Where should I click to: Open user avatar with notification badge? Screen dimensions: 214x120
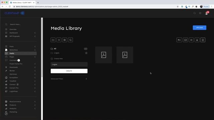[207, 13]
